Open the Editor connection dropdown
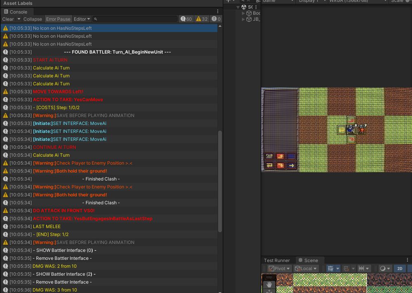The height and width of the screenshot is (293, 412). (x=82, y=19)
